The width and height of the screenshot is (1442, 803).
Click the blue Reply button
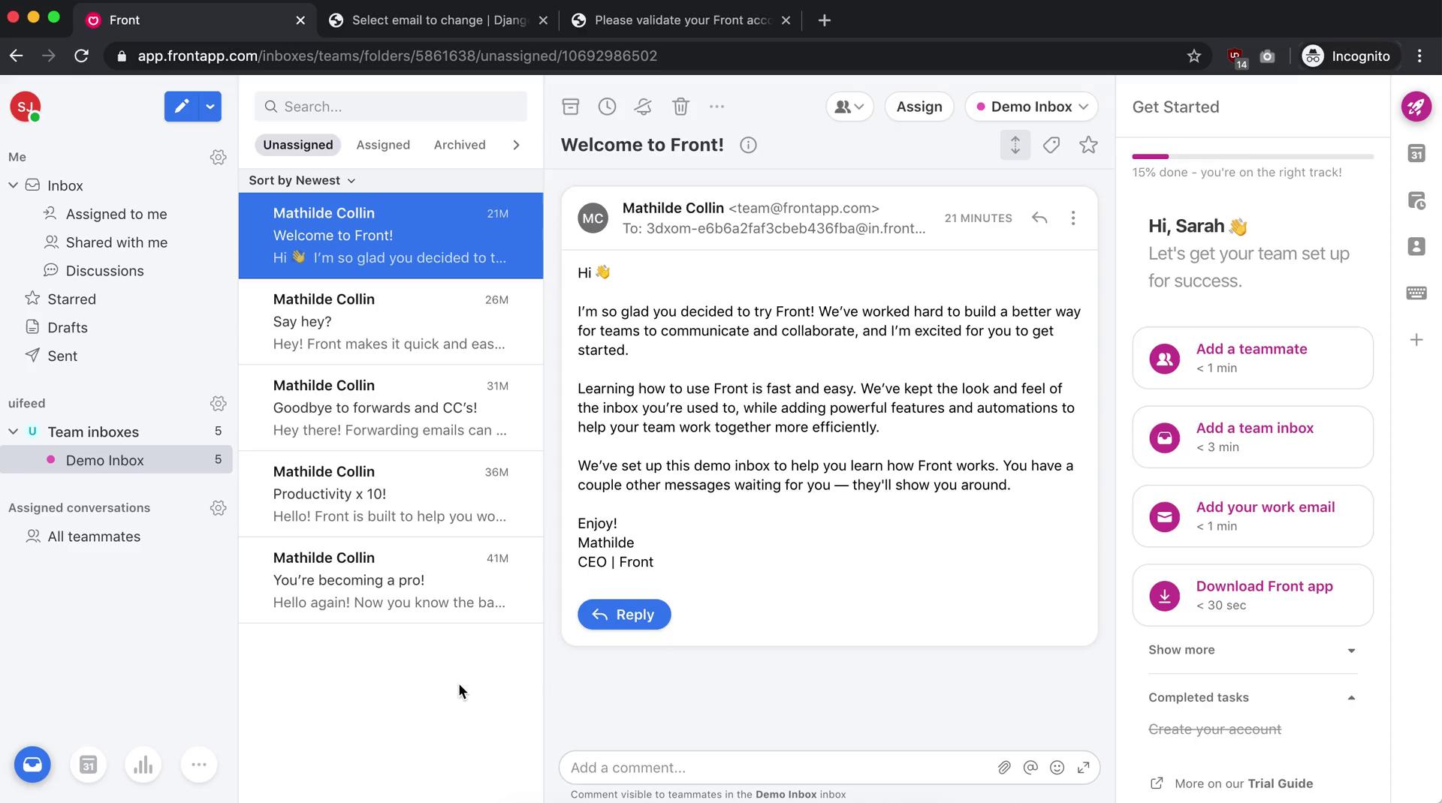624,615
